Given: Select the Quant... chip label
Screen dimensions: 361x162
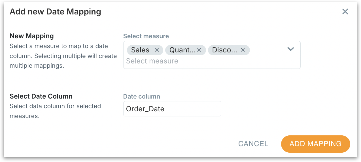Looking at the screenshot, I should (182, 50).
